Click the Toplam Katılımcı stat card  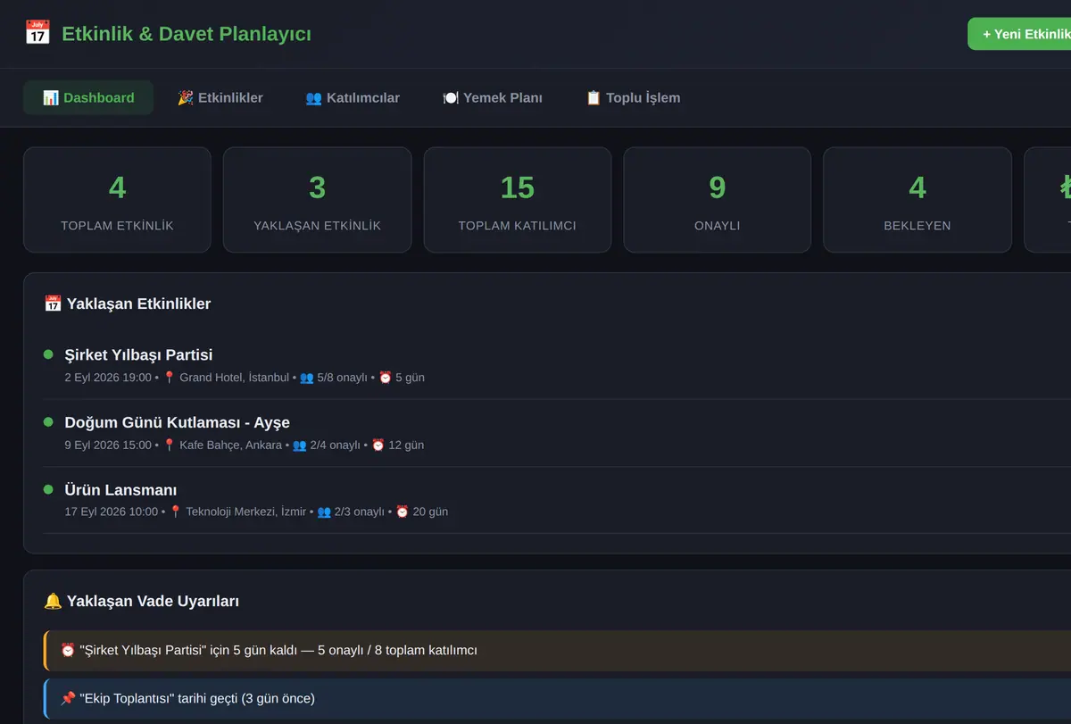click(x=518, y=200)
